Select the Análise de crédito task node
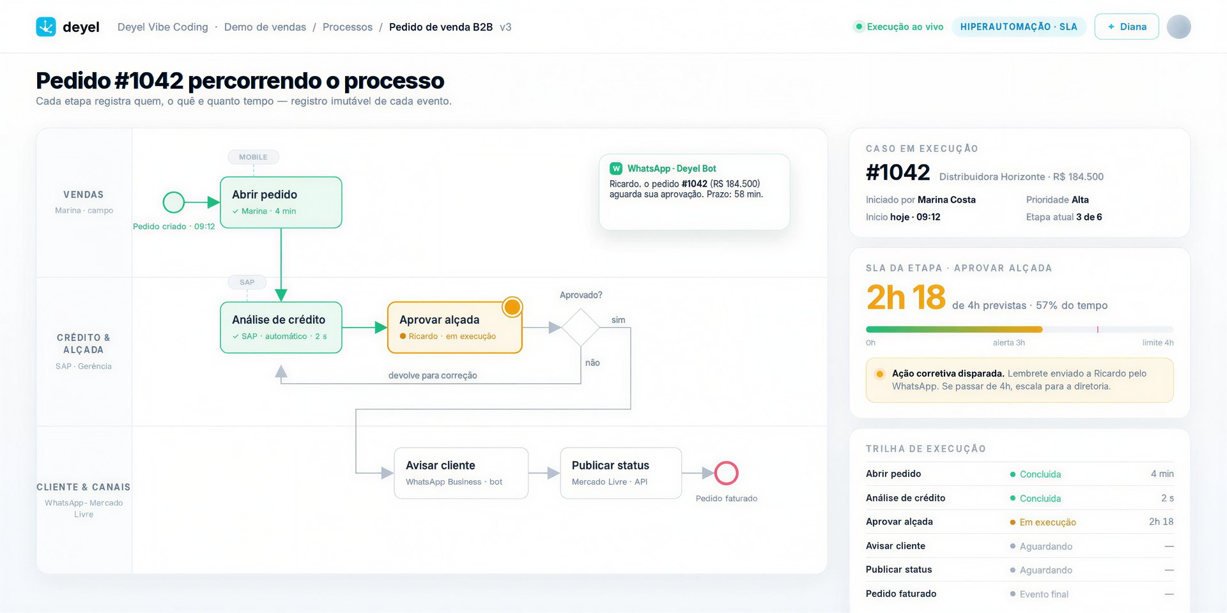1227x613 pixels. (x=281, y=328)
